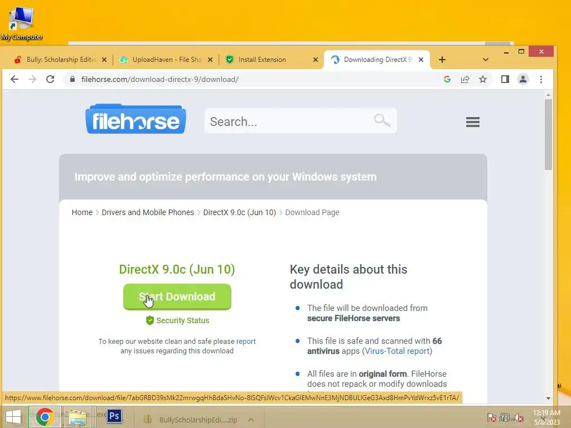This screenshot has height=428, width=571.
Task: Expand the tab search chevron
Action: click(486, 60)
